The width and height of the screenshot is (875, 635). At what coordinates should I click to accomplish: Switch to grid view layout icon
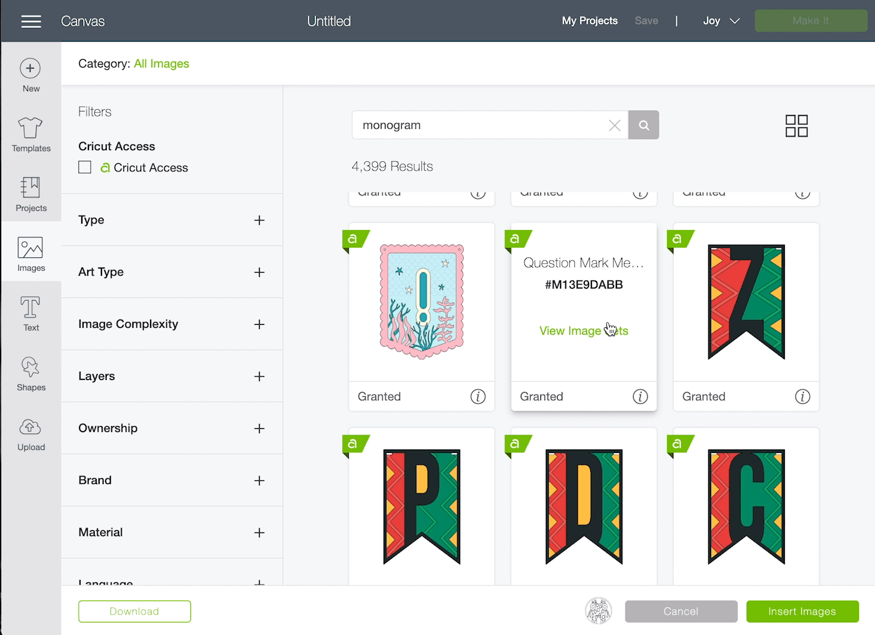(796, 126)
